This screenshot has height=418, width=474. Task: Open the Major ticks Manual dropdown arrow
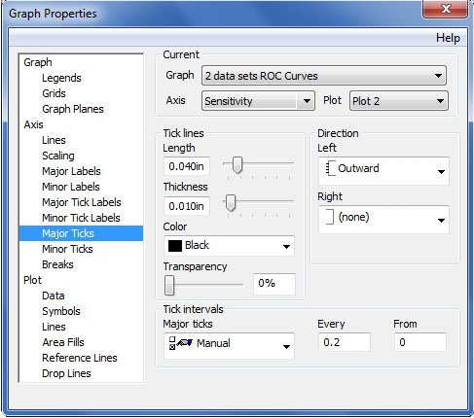(x=286, y=347)
